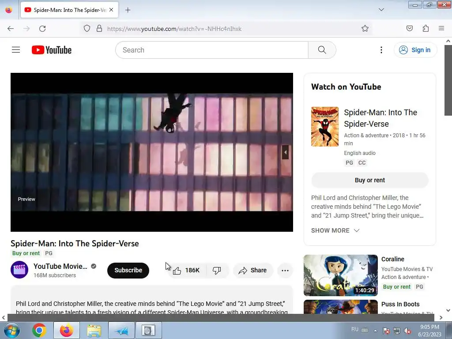452x339 pixels.
Task: Open Action Center flag tray icon
Action: (x=386, y=331)
